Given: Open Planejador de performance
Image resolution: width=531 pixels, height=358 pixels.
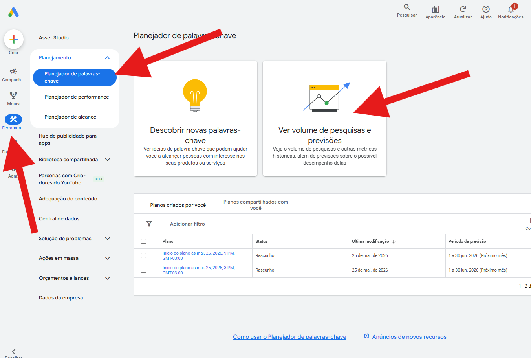Looking at the screenshot, I should 77,97.
